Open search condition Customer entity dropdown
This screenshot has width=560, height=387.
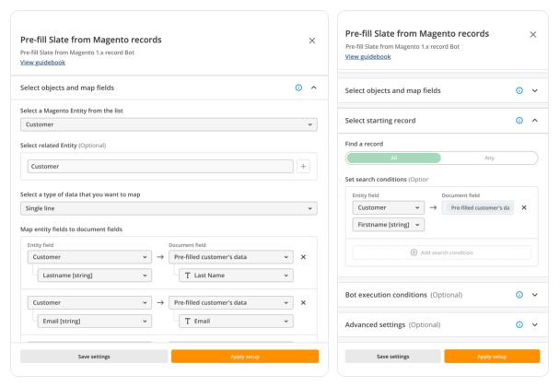tap(389, 207)
